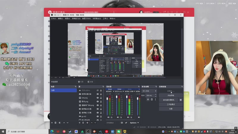Undock the Sources panel via header icon
This screenshot has height=134, width=238.
click(103, 87)
